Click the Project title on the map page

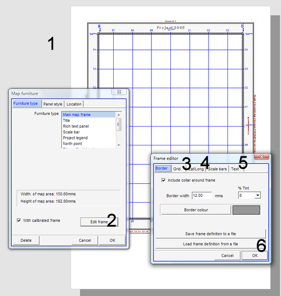coord(171,28)
